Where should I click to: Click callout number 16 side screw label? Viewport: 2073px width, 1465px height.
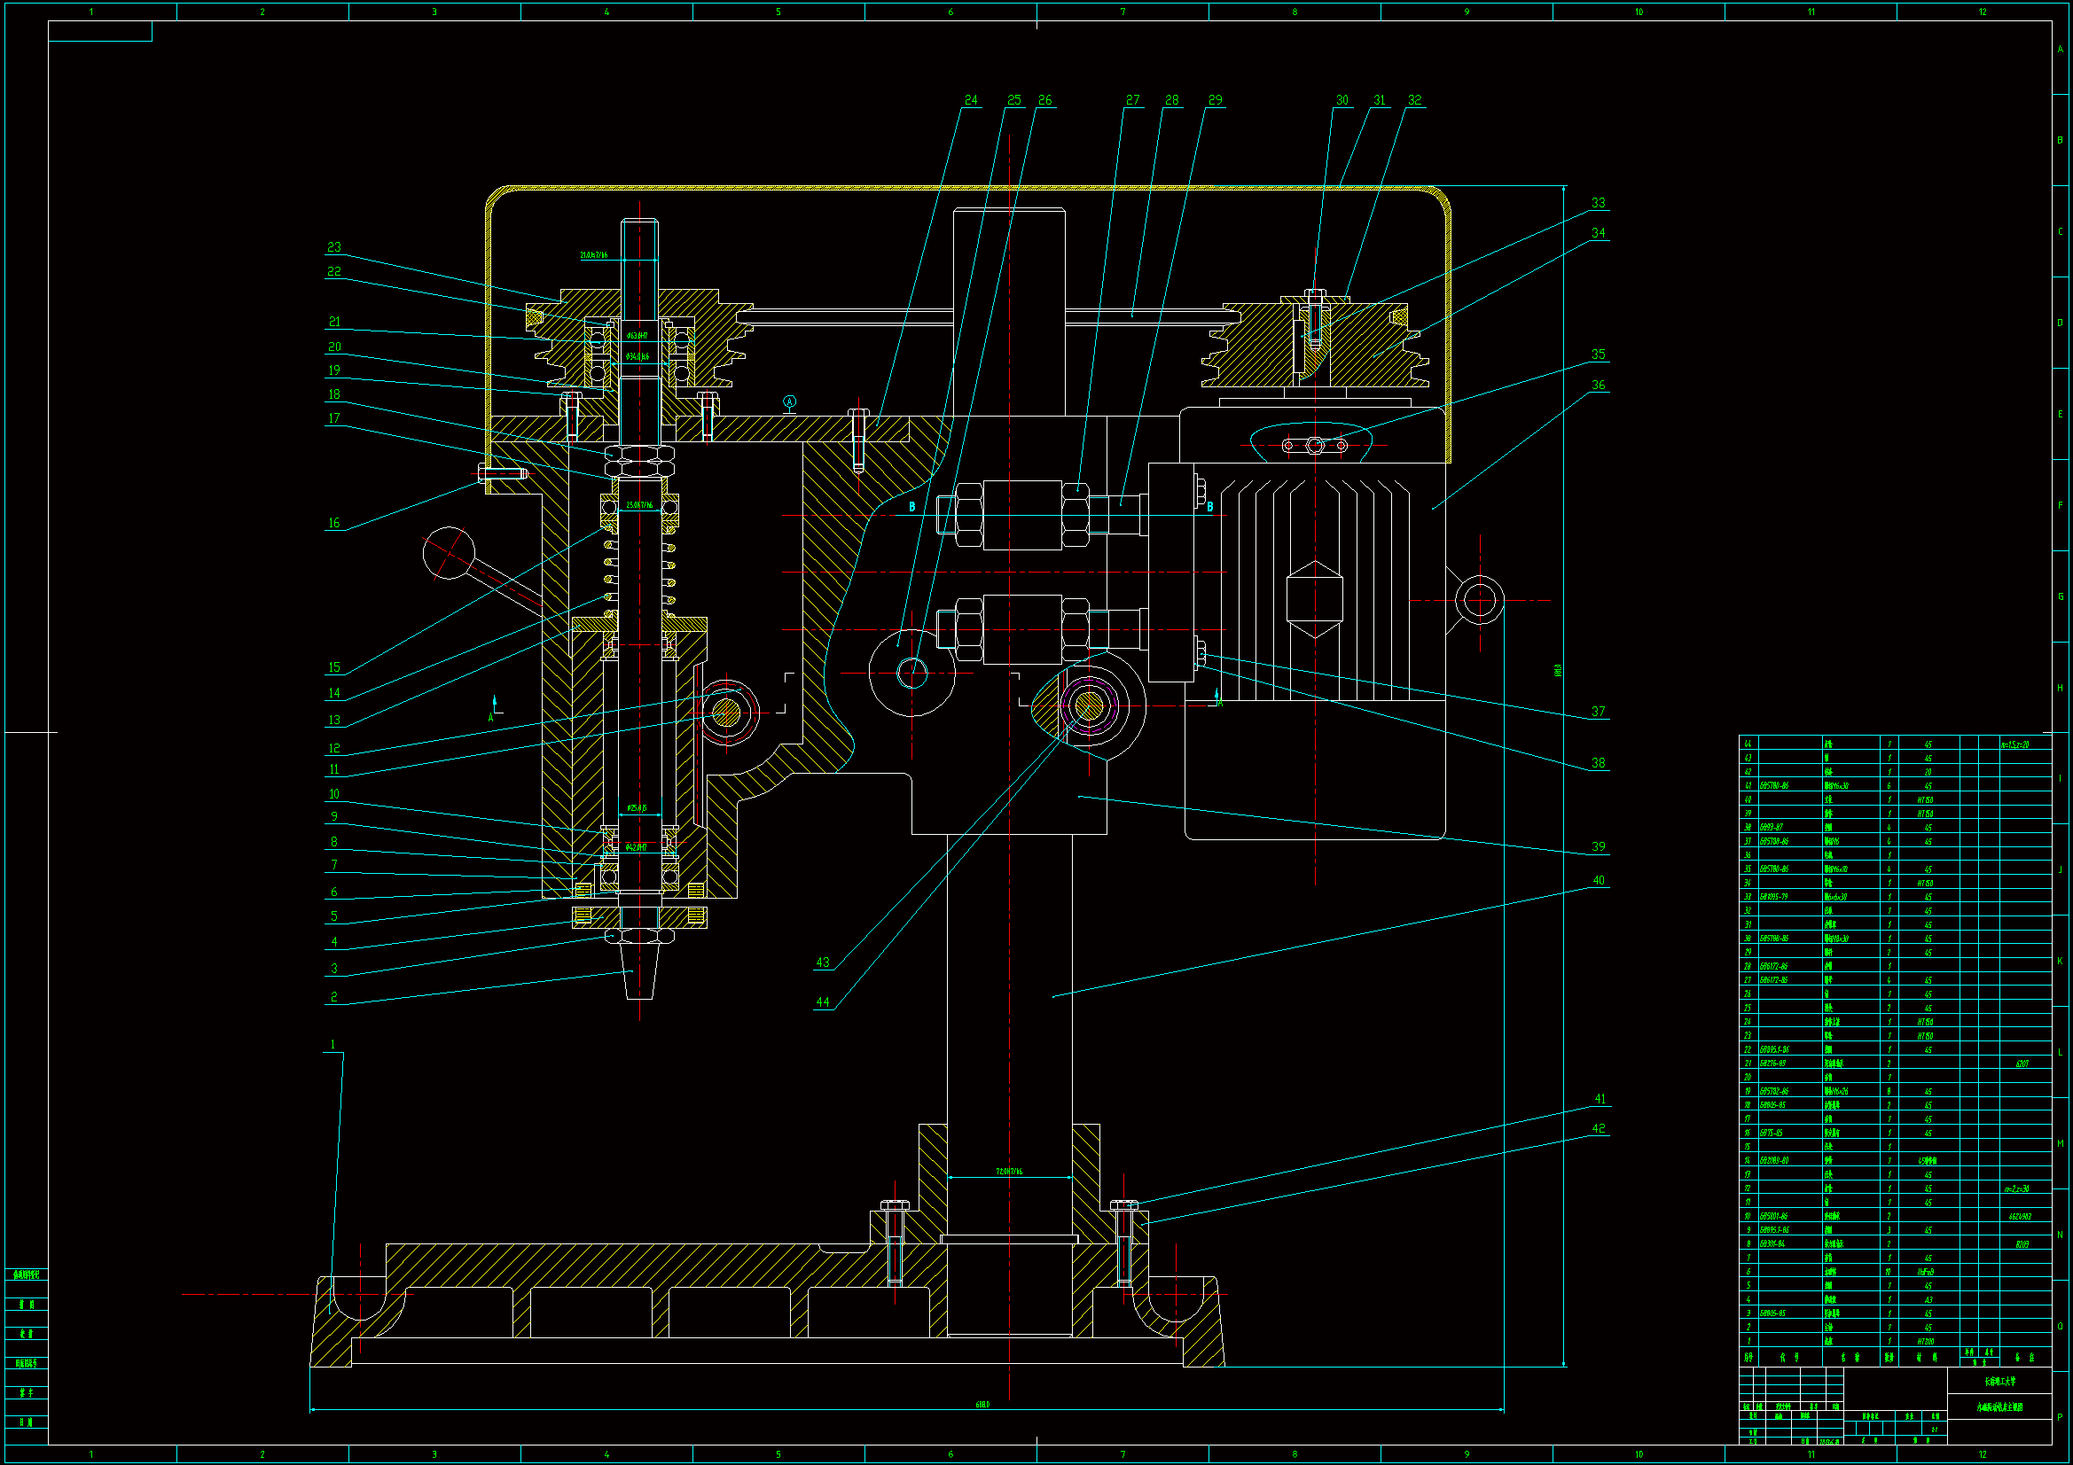pos(334,524)
